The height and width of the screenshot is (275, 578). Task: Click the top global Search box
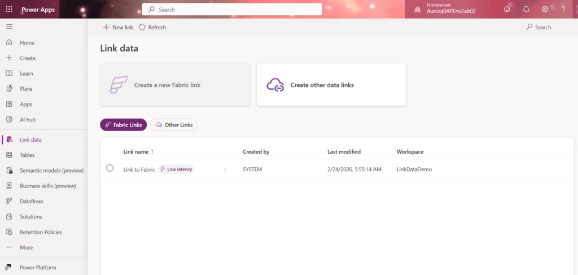point(232,10)
